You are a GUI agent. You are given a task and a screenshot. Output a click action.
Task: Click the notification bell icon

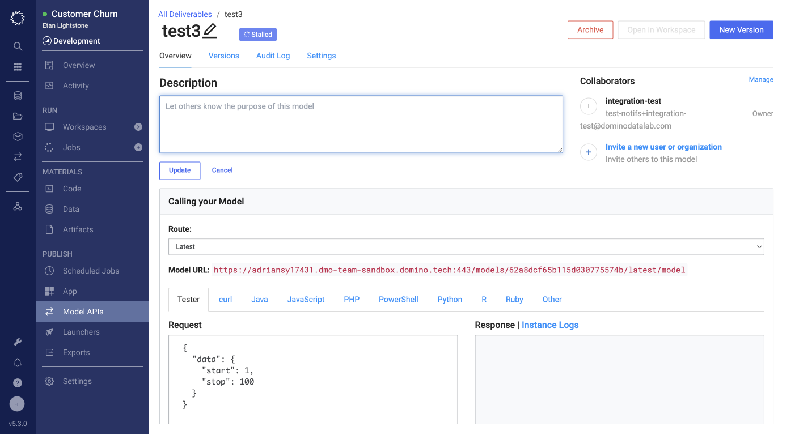[x=17, y=362]
